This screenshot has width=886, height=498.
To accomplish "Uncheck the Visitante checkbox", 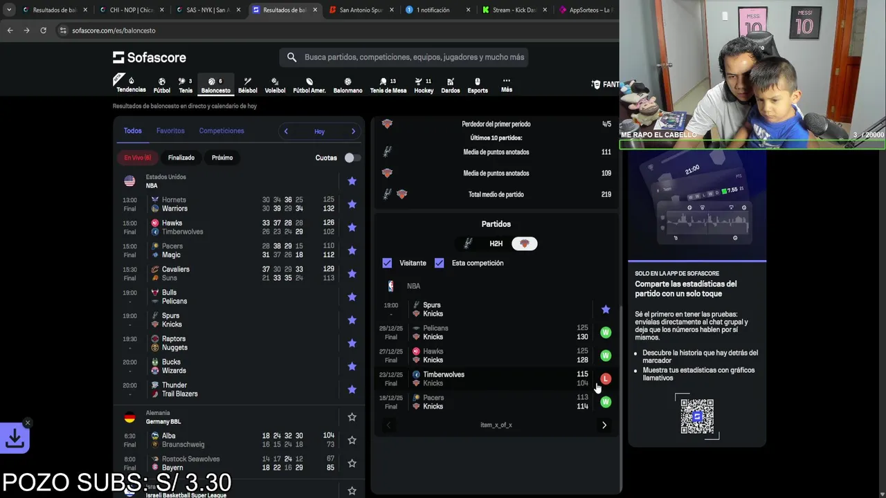I will pyautogui.click(x=387, y=263).
